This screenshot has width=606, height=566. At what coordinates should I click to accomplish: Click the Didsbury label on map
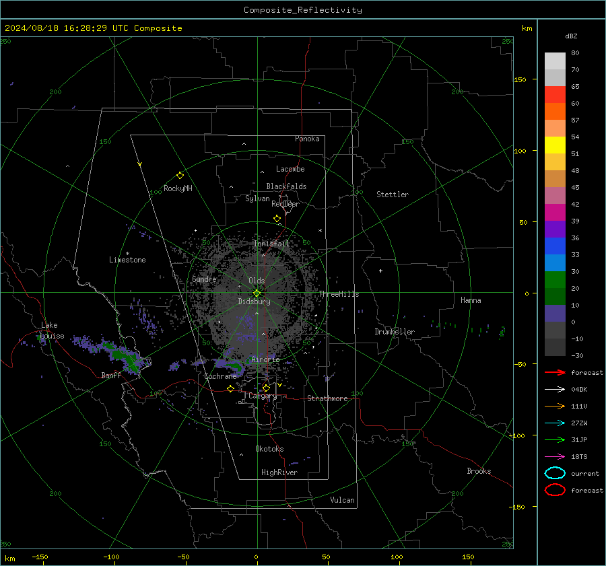click(x=254, y=302)
